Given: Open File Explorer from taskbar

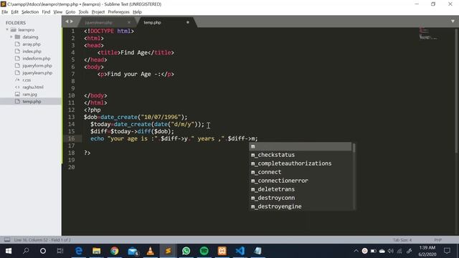Looking at the screenshot, I should click(97, 251).
